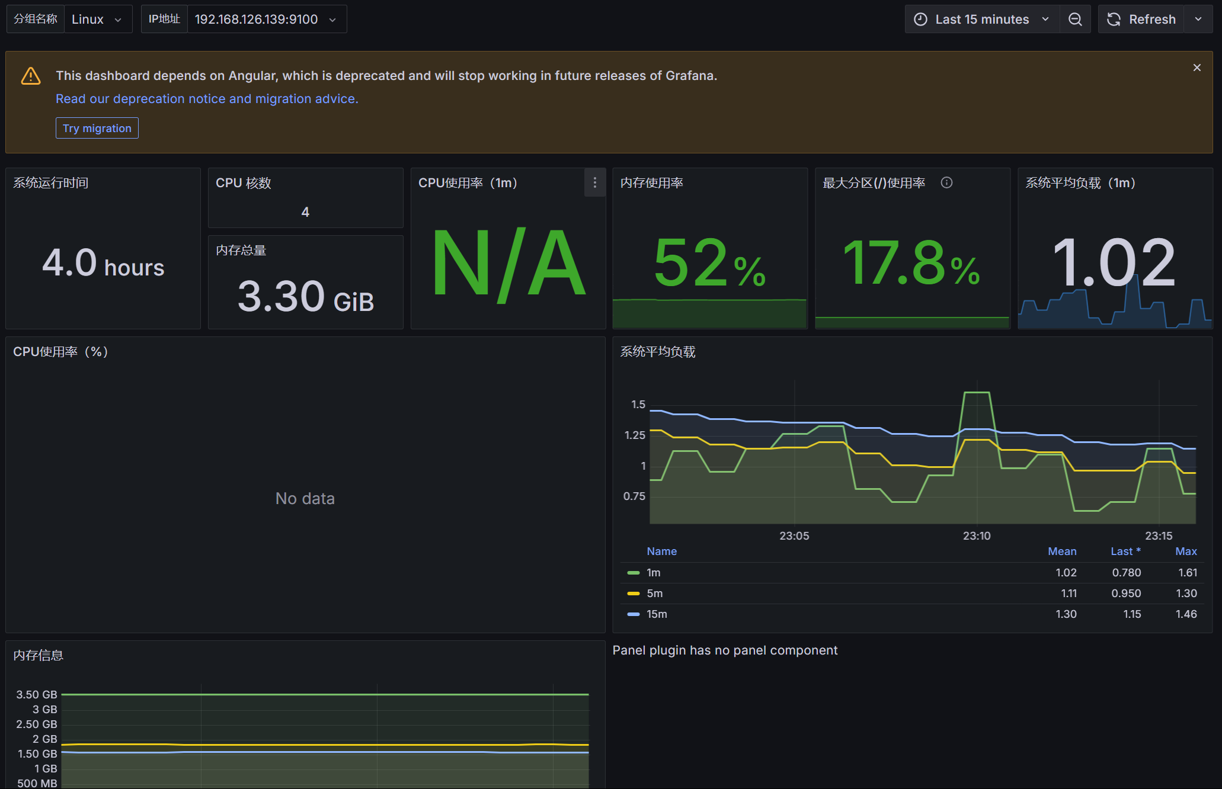Viewport: 1222px width, 789px height.
Task: Sort the legend by the Name column header
Action: point(662,551)
